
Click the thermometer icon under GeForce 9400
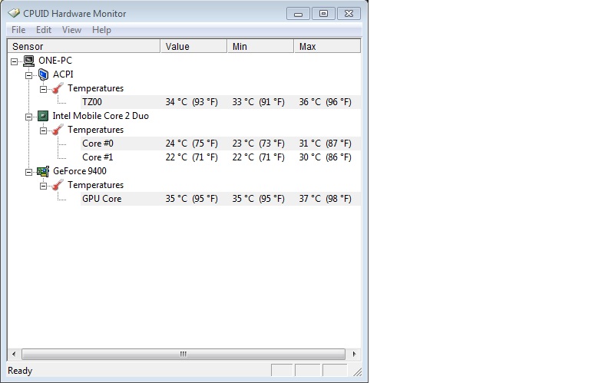[58, 185]
